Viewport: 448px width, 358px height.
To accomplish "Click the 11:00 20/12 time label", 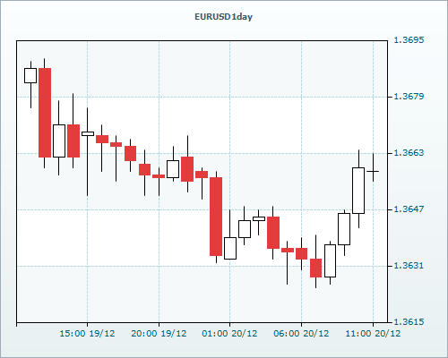I will pyautogui.click(x=373, y=334).
